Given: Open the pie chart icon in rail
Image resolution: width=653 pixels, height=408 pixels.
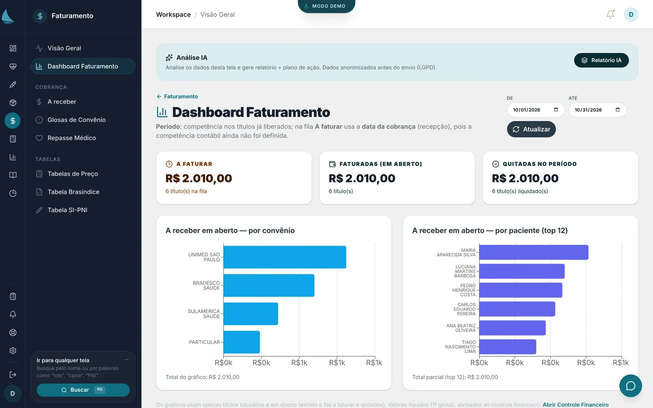Looking at the screenshot, I should 13,193.
